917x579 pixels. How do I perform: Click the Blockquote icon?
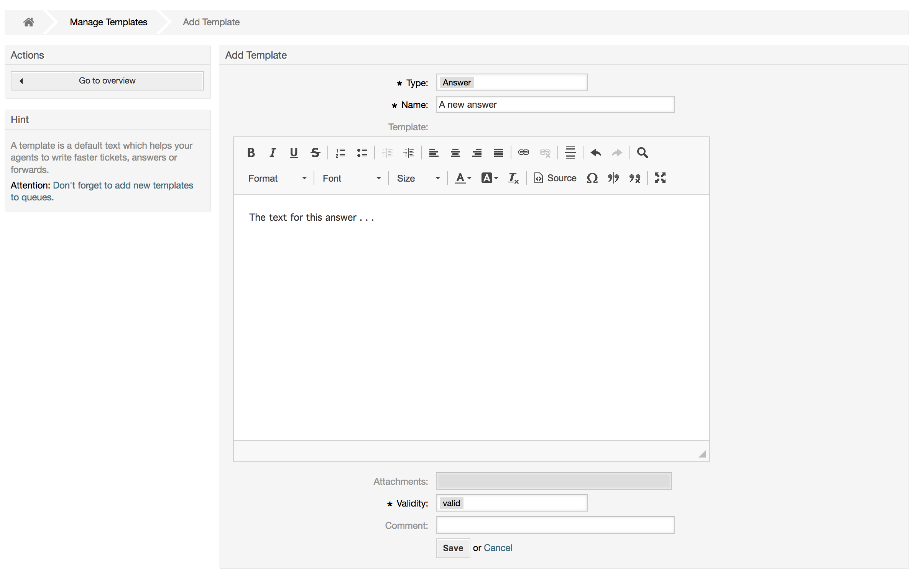[x=613, y=178]
